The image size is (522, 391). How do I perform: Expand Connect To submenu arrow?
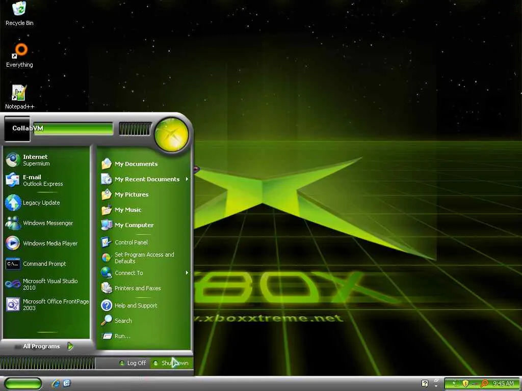pyautogui.click(x=187, y=273)
